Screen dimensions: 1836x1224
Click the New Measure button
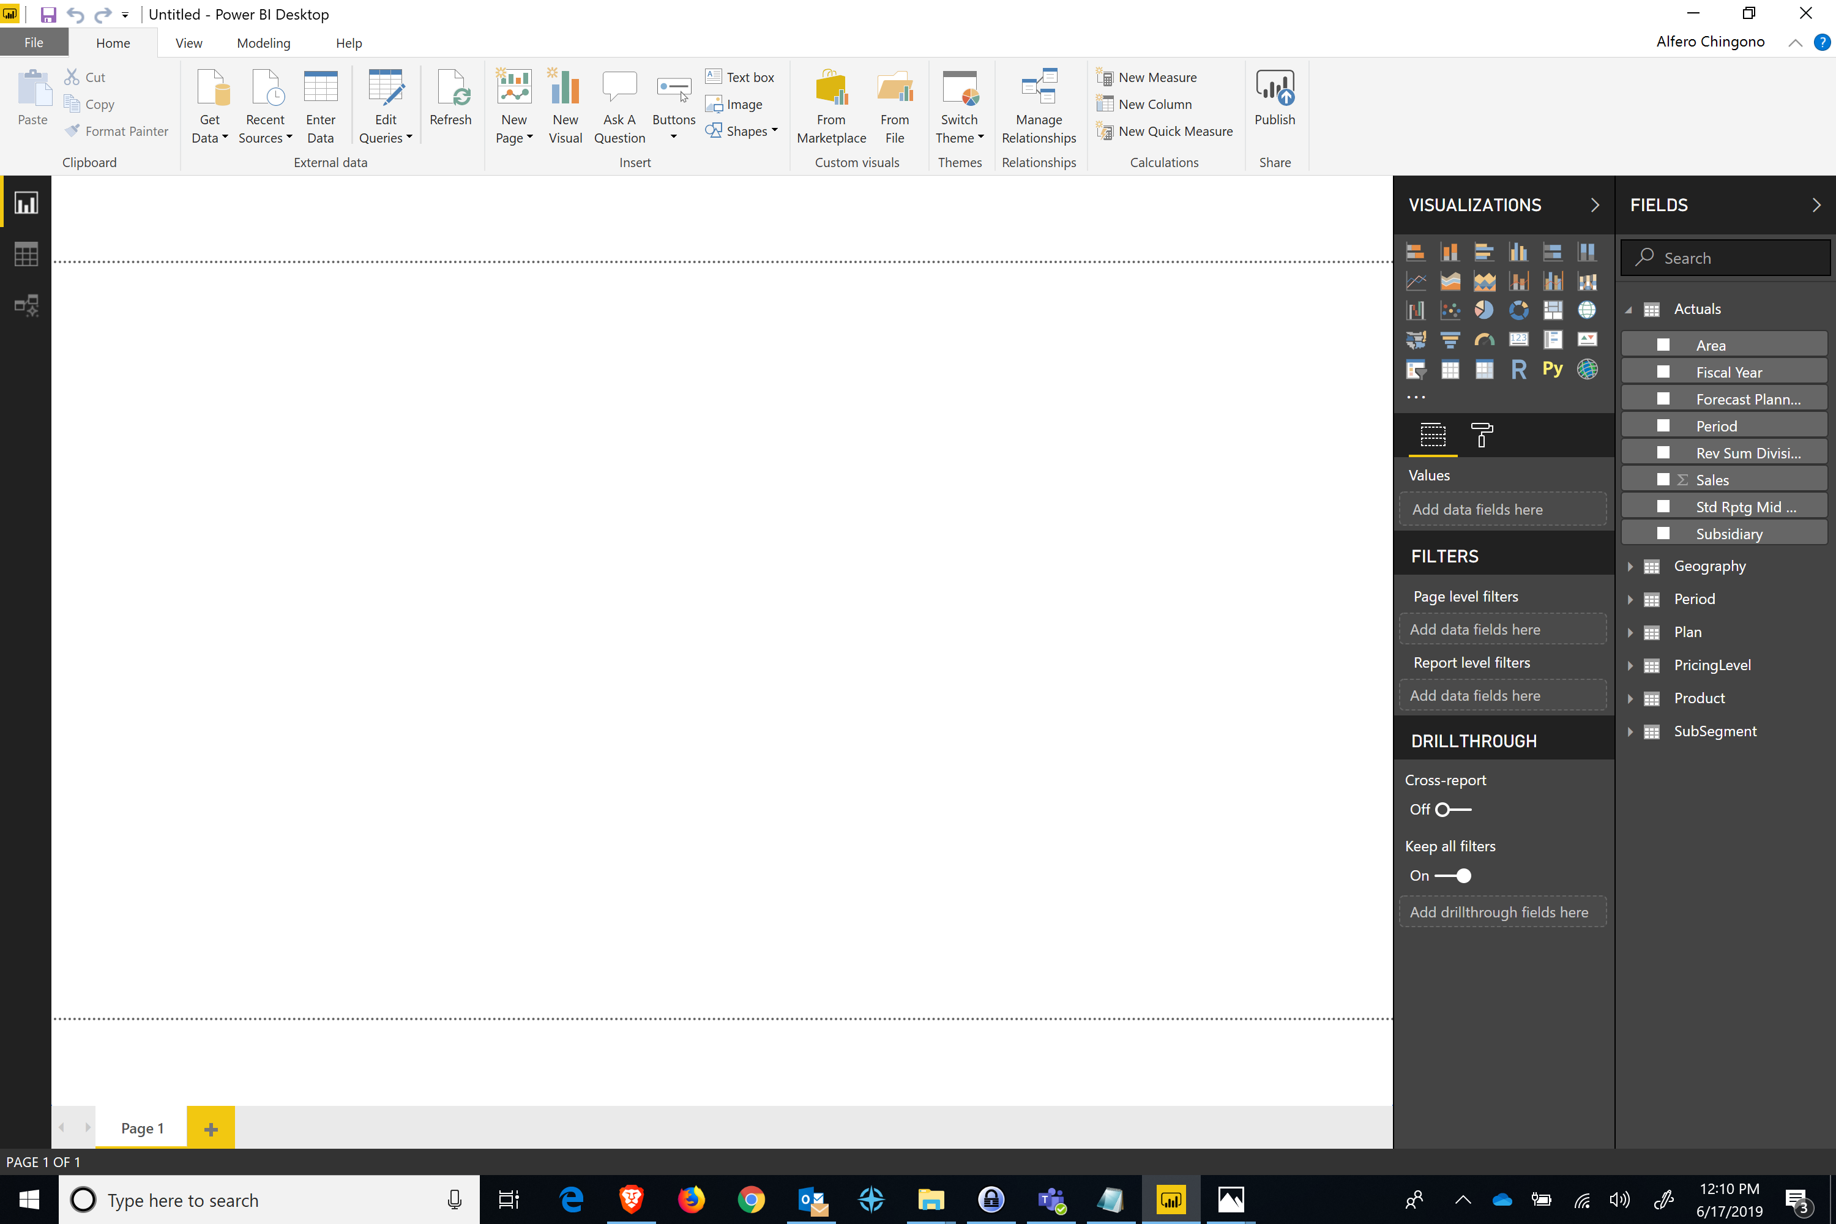tap(1154, 76)
